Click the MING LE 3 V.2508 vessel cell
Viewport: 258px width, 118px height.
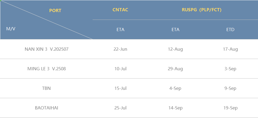tap(46, 69)
